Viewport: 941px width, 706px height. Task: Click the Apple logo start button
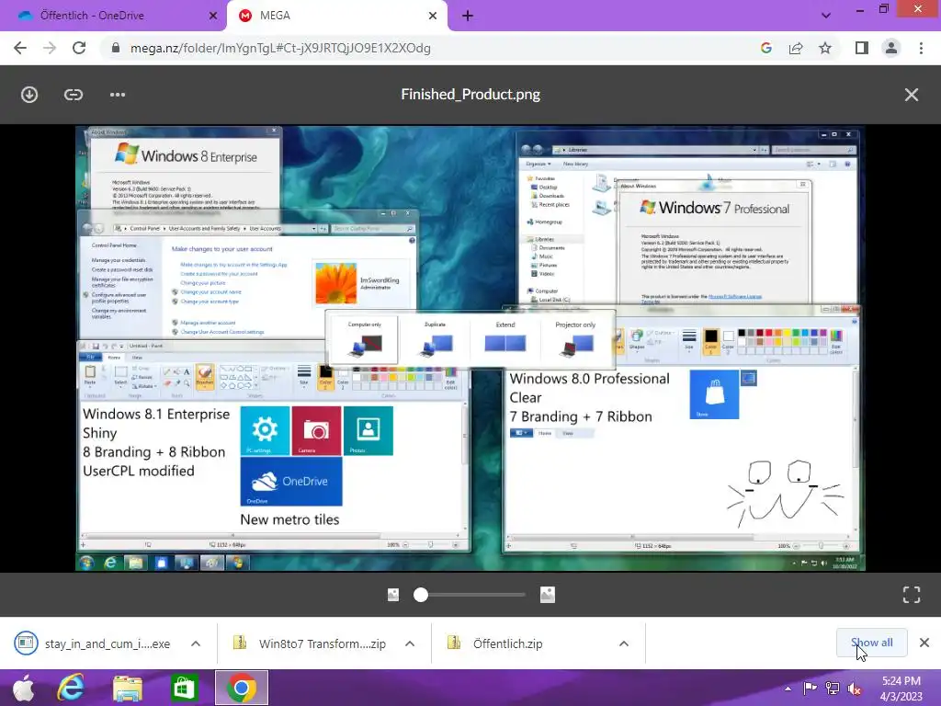click(24, 688)
